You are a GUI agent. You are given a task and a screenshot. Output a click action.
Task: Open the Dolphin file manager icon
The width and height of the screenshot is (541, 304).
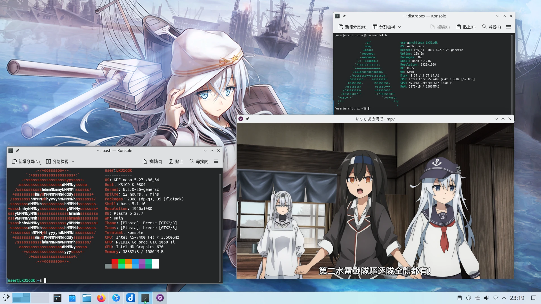pos(87,298)
